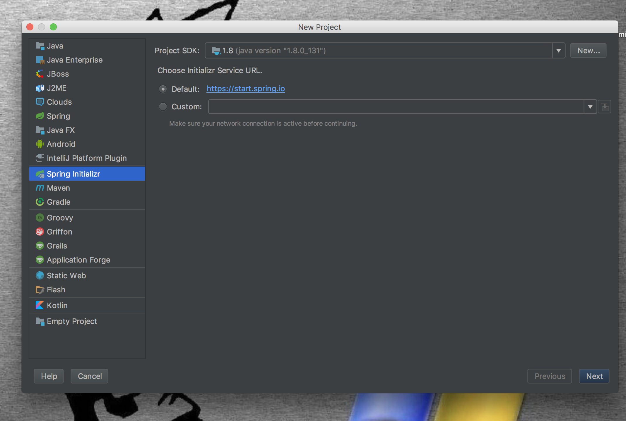This screenshot has width=626, height=421.
Task: Click the Maven 'm' icon
Action: 40,188
